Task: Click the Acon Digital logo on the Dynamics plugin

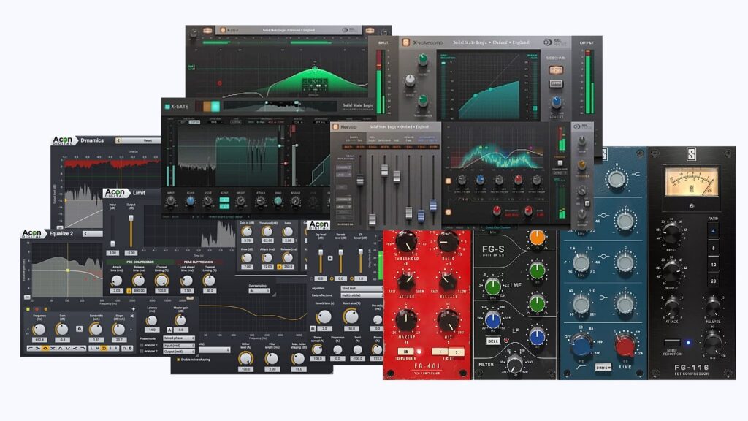Action: click(63, 140)
